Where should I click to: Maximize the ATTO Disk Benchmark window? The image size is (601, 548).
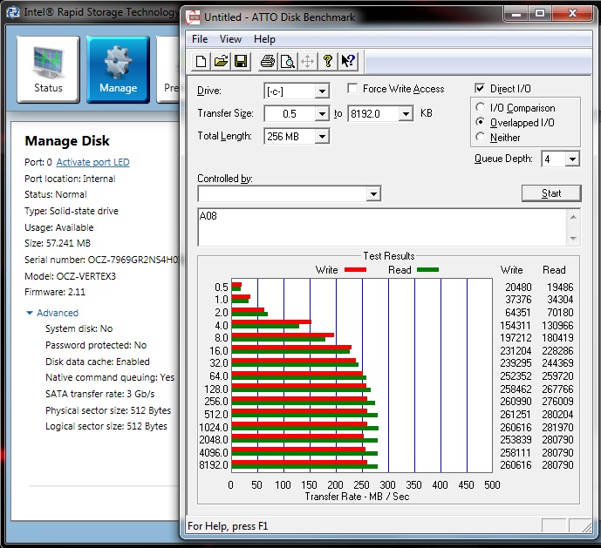tap(540, 13)
